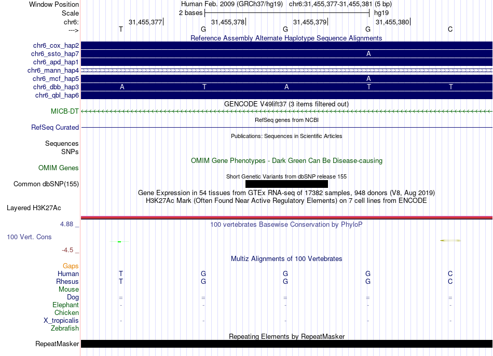Click the OMIM Genes label
Viewport: 493px width, 356px height.
coord(59,168)
